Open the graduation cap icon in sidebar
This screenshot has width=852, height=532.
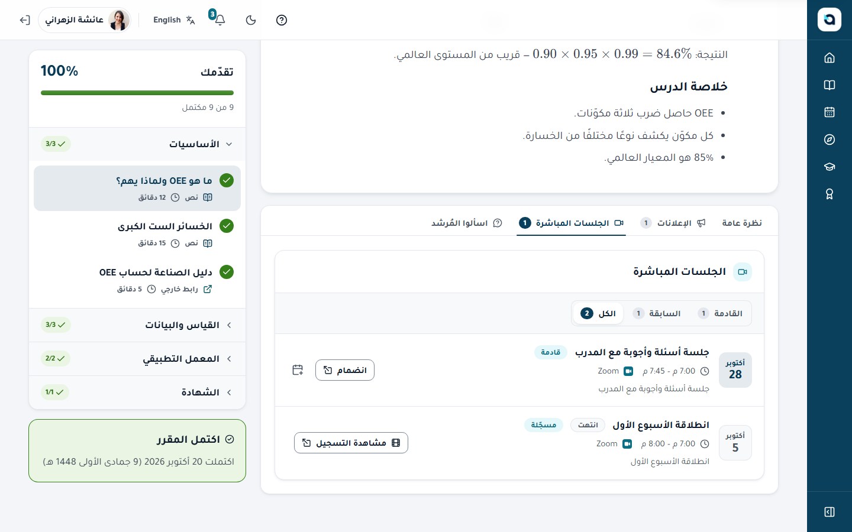(x=830, y=167)
